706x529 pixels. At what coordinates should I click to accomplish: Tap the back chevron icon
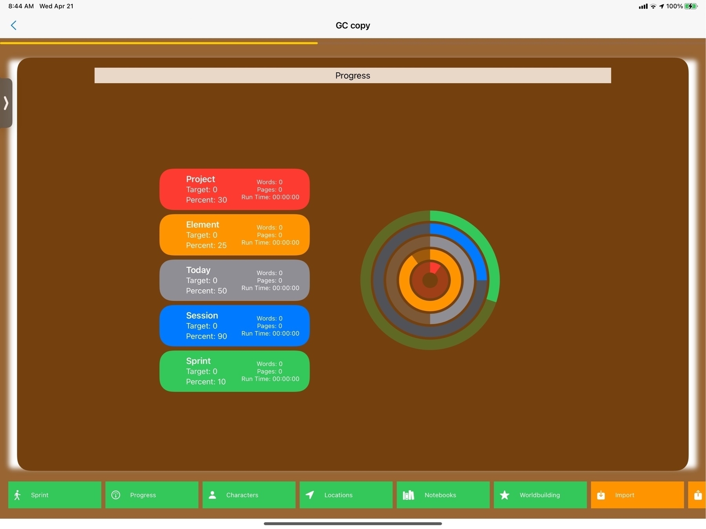click(x=14, y=26)
